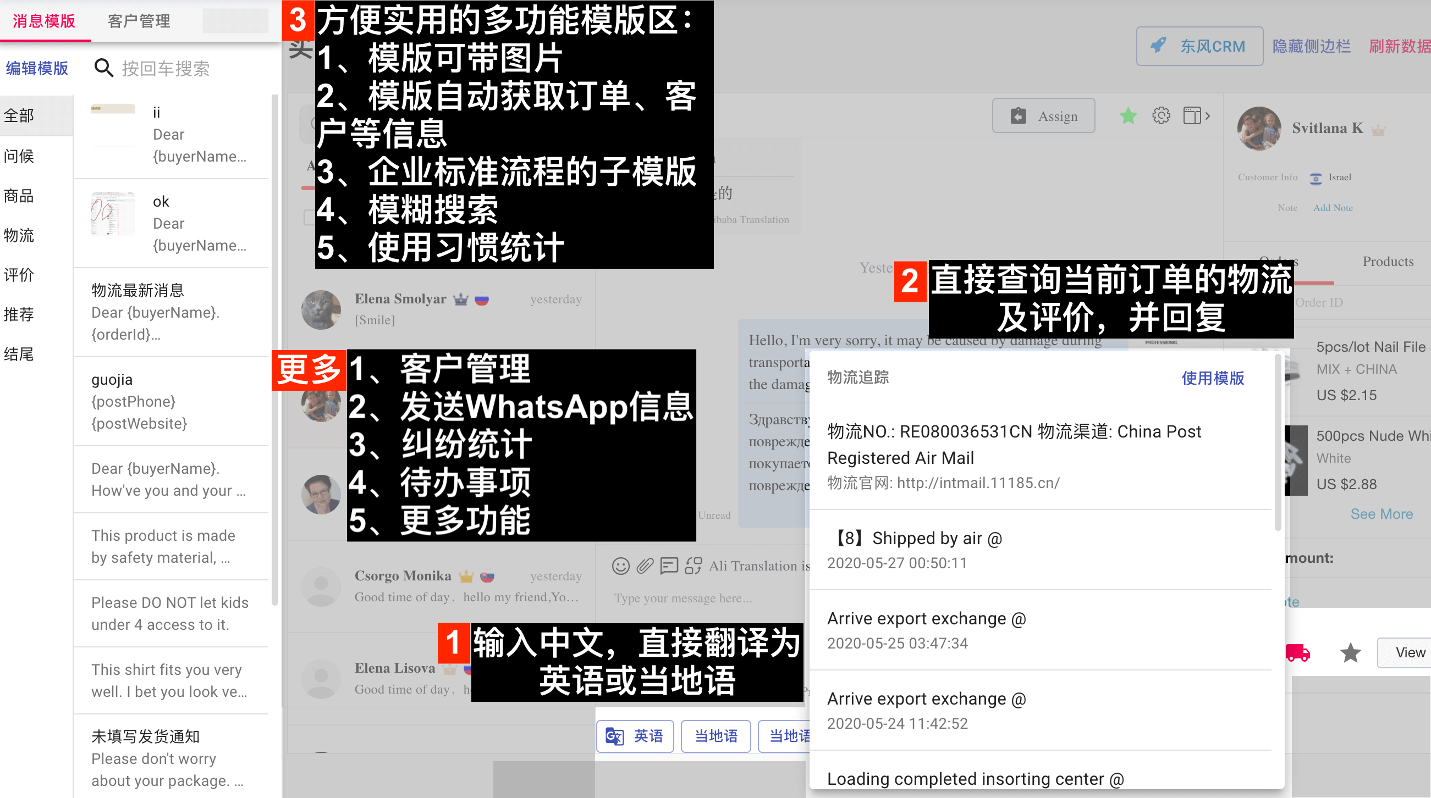This screenshot has width=1431, height=798.
Task: Click the paperclip attachment icon
Action: click(645, 566)
